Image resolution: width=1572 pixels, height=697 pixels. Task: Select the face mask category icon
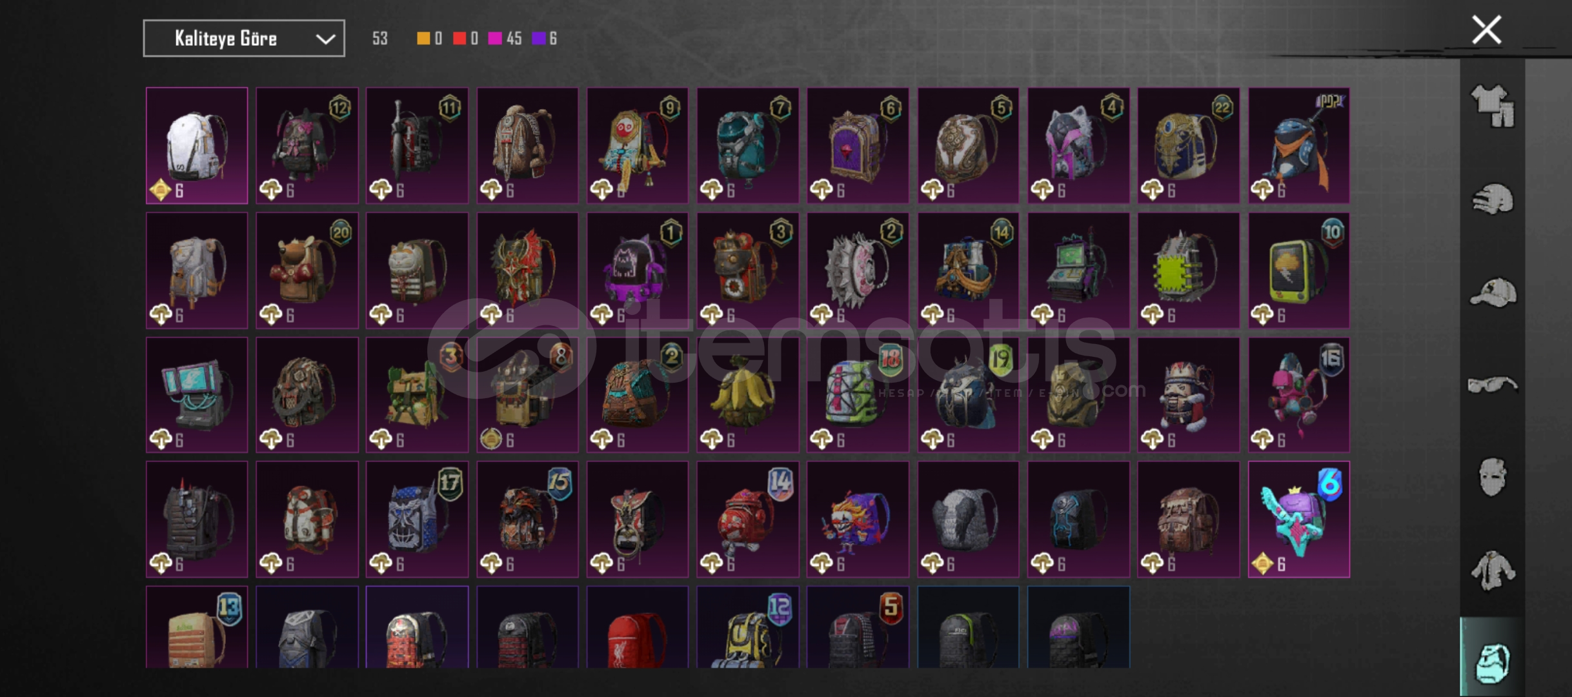[1493, 477]
